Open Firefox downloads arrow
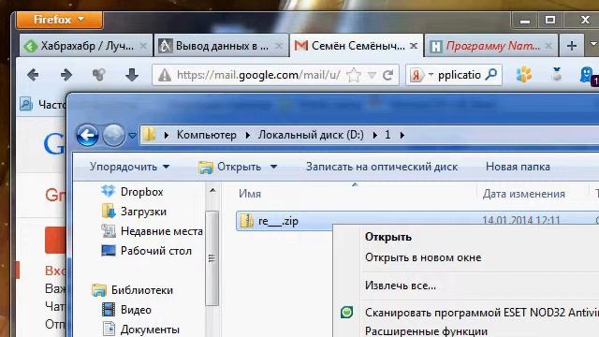 (x=132, y=75)
